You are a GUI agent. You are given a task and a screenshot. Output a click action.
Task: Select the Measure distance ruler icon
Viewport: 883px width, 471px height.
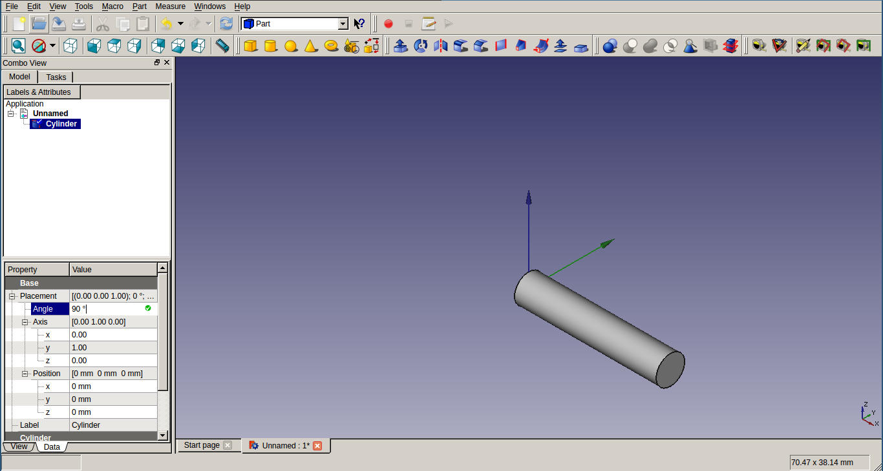[x=222, y=46]
